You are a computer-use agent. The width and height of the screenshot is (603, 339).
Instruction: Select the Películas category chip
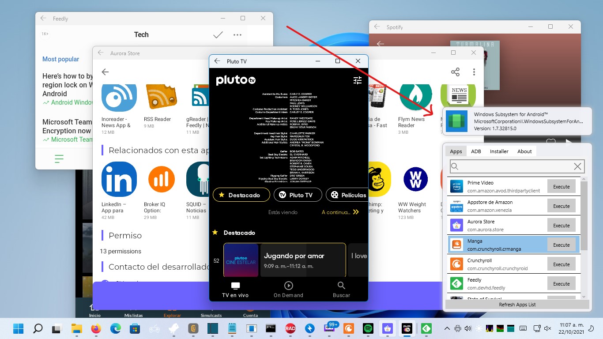pos(347,195)
